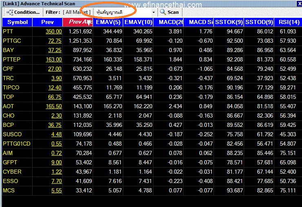
Task: Select the CYBER symbol
Action: [x=12, y=172]
